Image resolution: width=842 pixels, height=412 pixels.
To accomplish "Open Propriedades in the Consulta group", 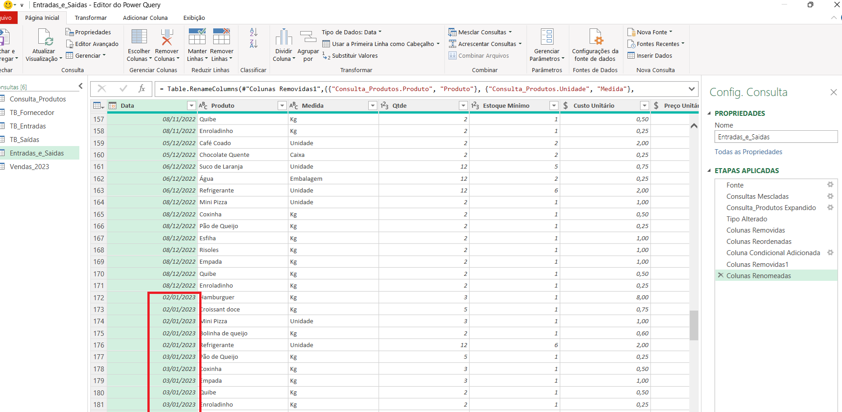I will 88,32.
